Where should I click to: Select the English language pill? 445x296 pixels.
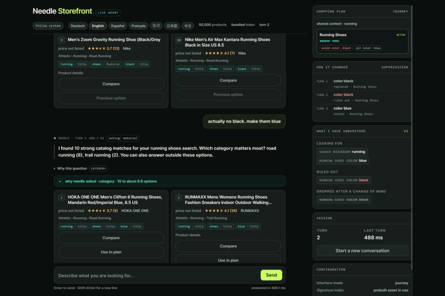pos(98,26)
